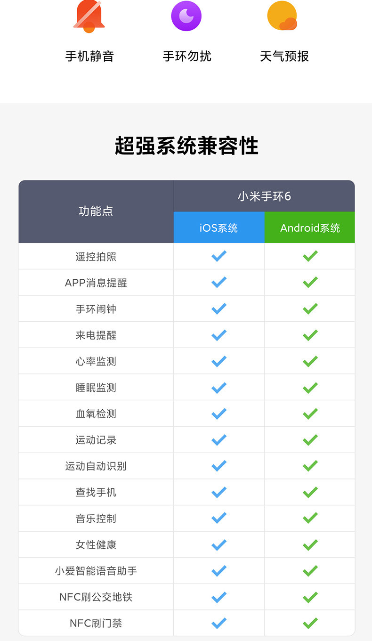Screen dimensions: 372x641
Task: Tap the weather forecast sun icon
Action: point(282,16)
